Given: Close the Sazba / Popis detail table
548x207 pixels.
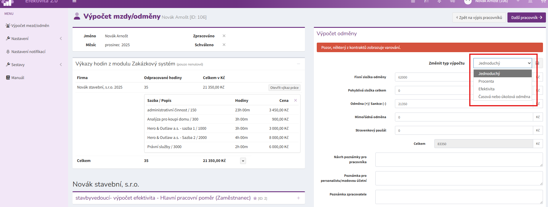Looking at the screenshot, I should [295, 100].
